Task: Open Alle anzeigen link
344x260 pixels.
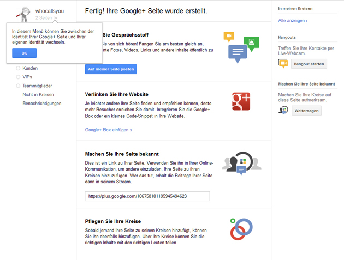Action: 293,21
